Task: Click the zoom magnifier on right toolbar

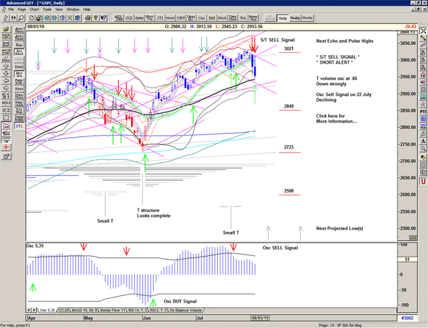Action: point(423,149)
